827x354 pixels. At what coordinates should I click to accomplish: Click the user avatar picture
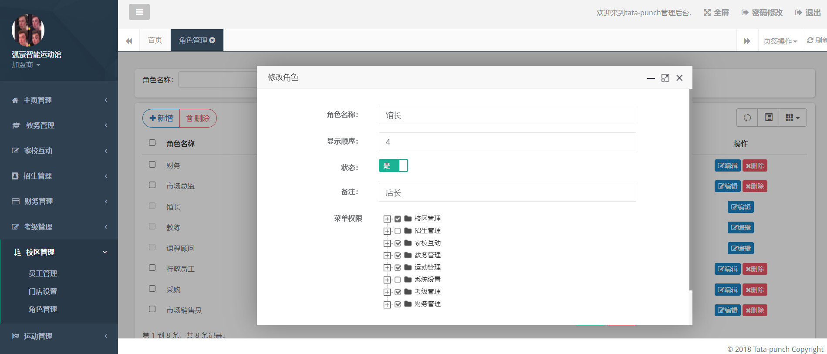coord(28,30)
